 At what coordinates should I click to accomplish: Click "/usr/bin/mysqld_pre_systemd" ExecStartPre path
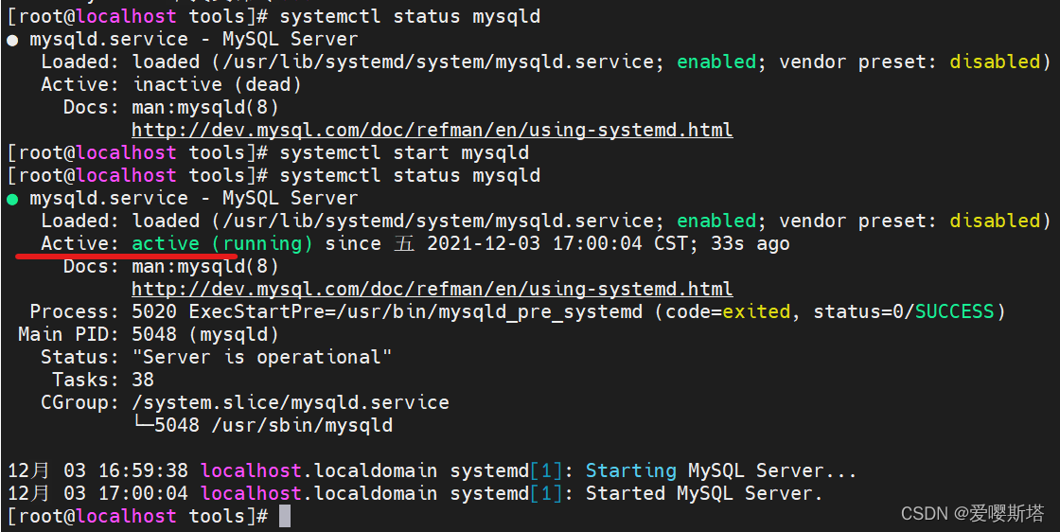tap(488, 311)
